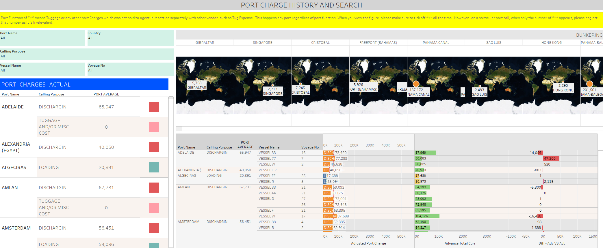
Task: Click the SAO LUIS column header above the map
Action: point(494,43)
